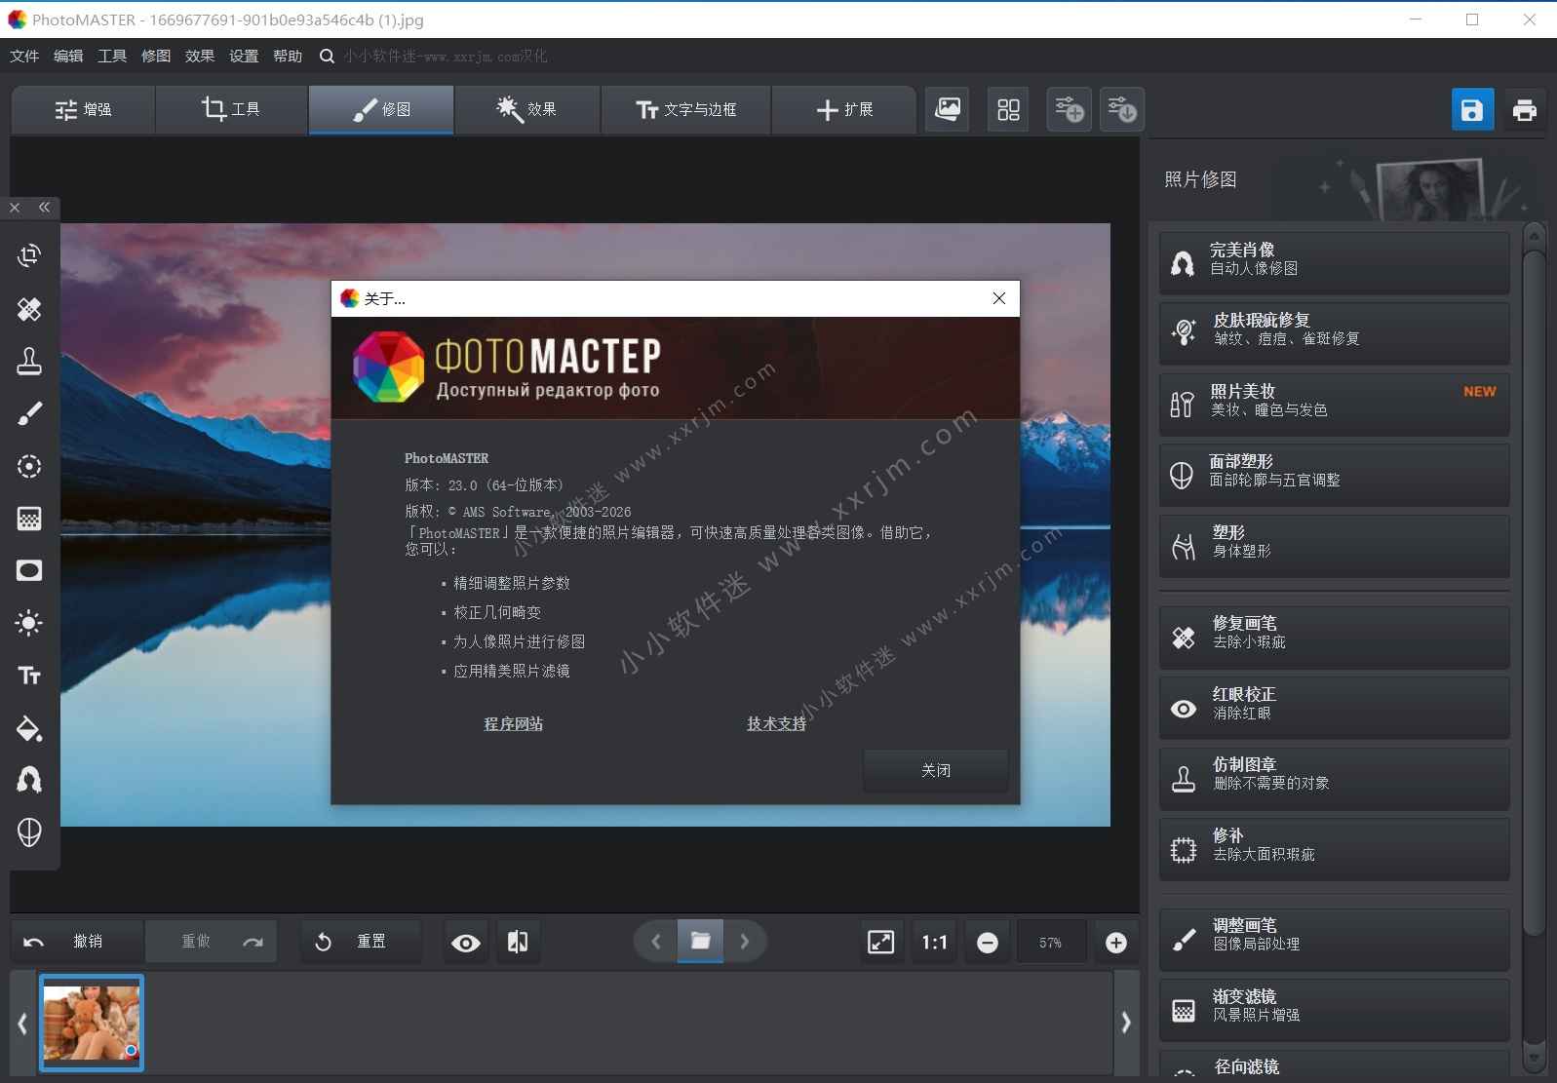This screenshot has height=1083, width=1557.
Task: Click the save disk icon
Action: click(1472, 110)
